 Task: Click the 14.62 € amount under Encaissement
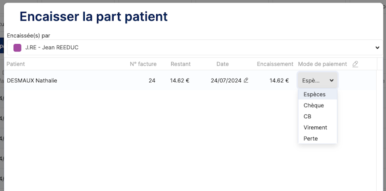[279, 81]
